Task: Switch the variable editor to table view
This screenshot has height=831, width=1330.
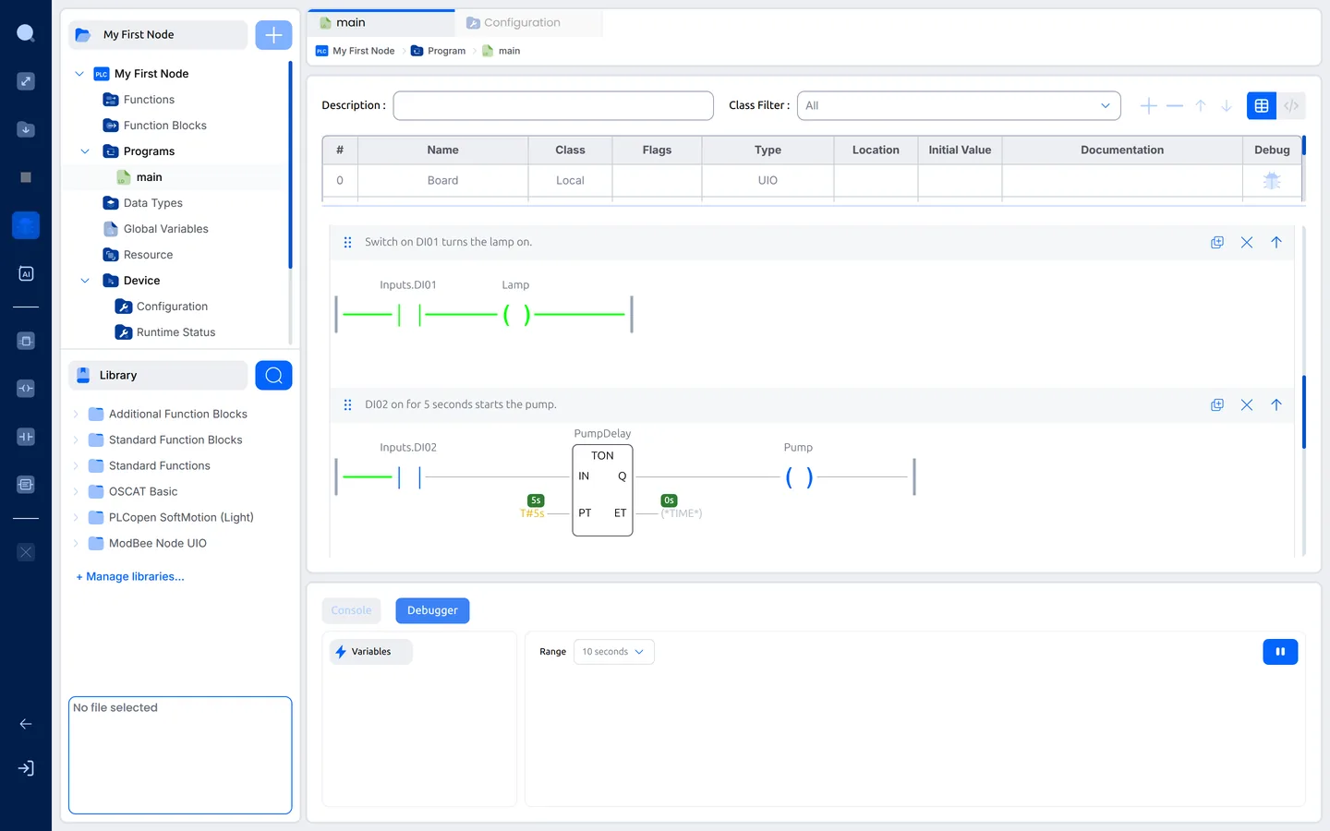Action: pos(1262,106)
